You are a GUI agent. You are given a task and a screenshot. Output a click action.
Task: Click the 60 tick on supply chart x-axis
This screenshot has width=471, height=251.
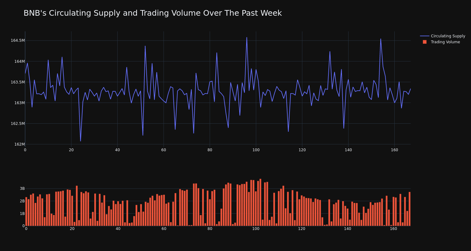point(164,150)
